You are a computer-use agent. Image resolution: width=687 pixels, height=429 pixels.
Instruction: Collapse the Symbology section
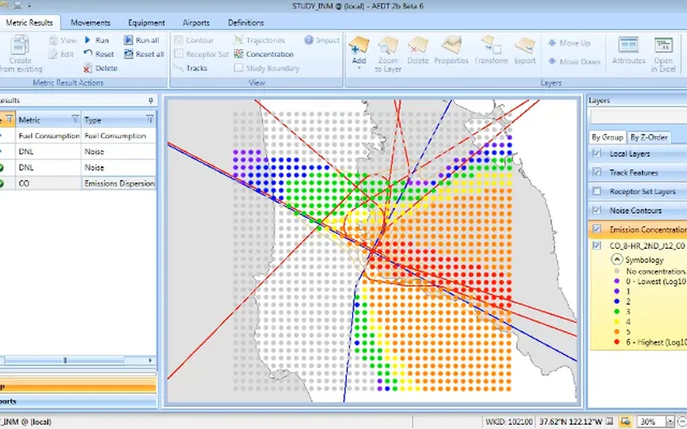(x=616, y=258)
